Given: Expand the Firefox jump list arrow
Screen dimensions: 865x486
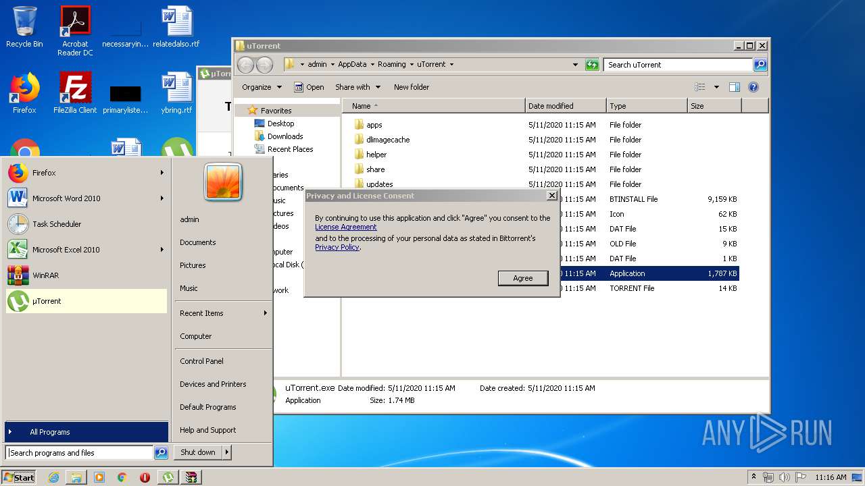Looking at the screenshot, I should click(x=162, y=173).
